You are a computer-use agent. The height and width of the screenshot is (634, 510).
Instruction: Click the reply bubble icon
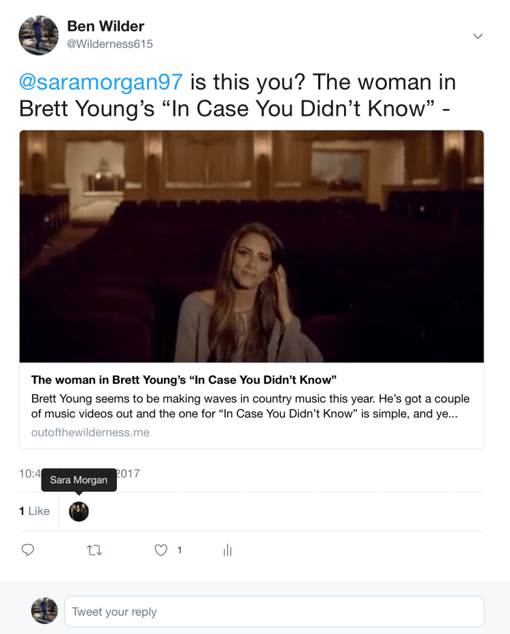point(28,550)
